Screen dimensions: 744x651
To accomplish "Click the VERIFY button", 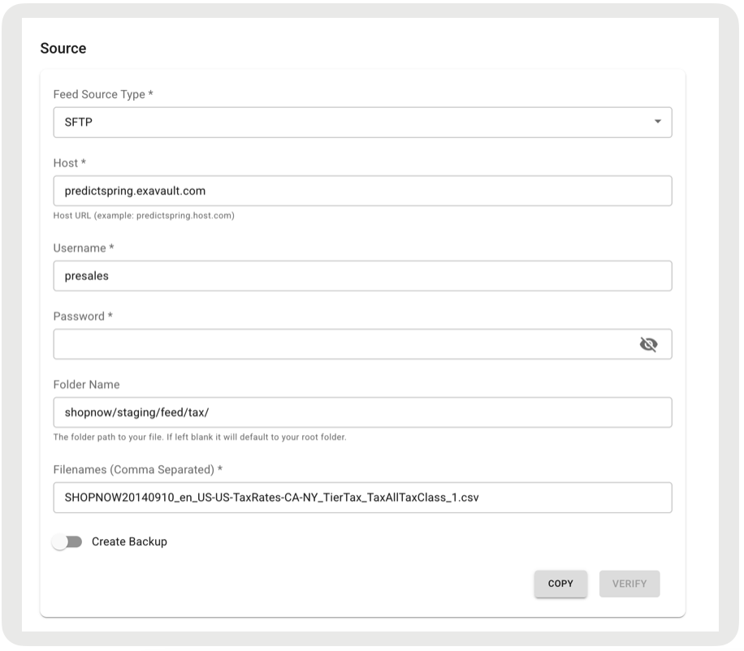I will (x=629, y=584).
